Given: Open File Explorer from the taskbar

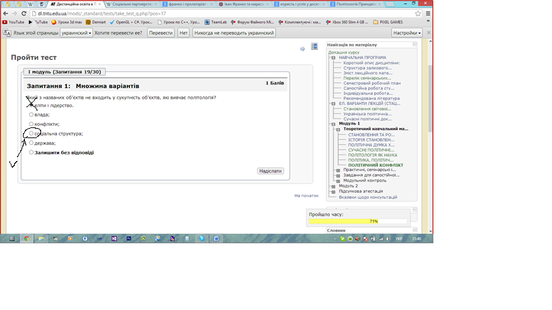Looking at the screenshot, I should (x=41, y=238).
